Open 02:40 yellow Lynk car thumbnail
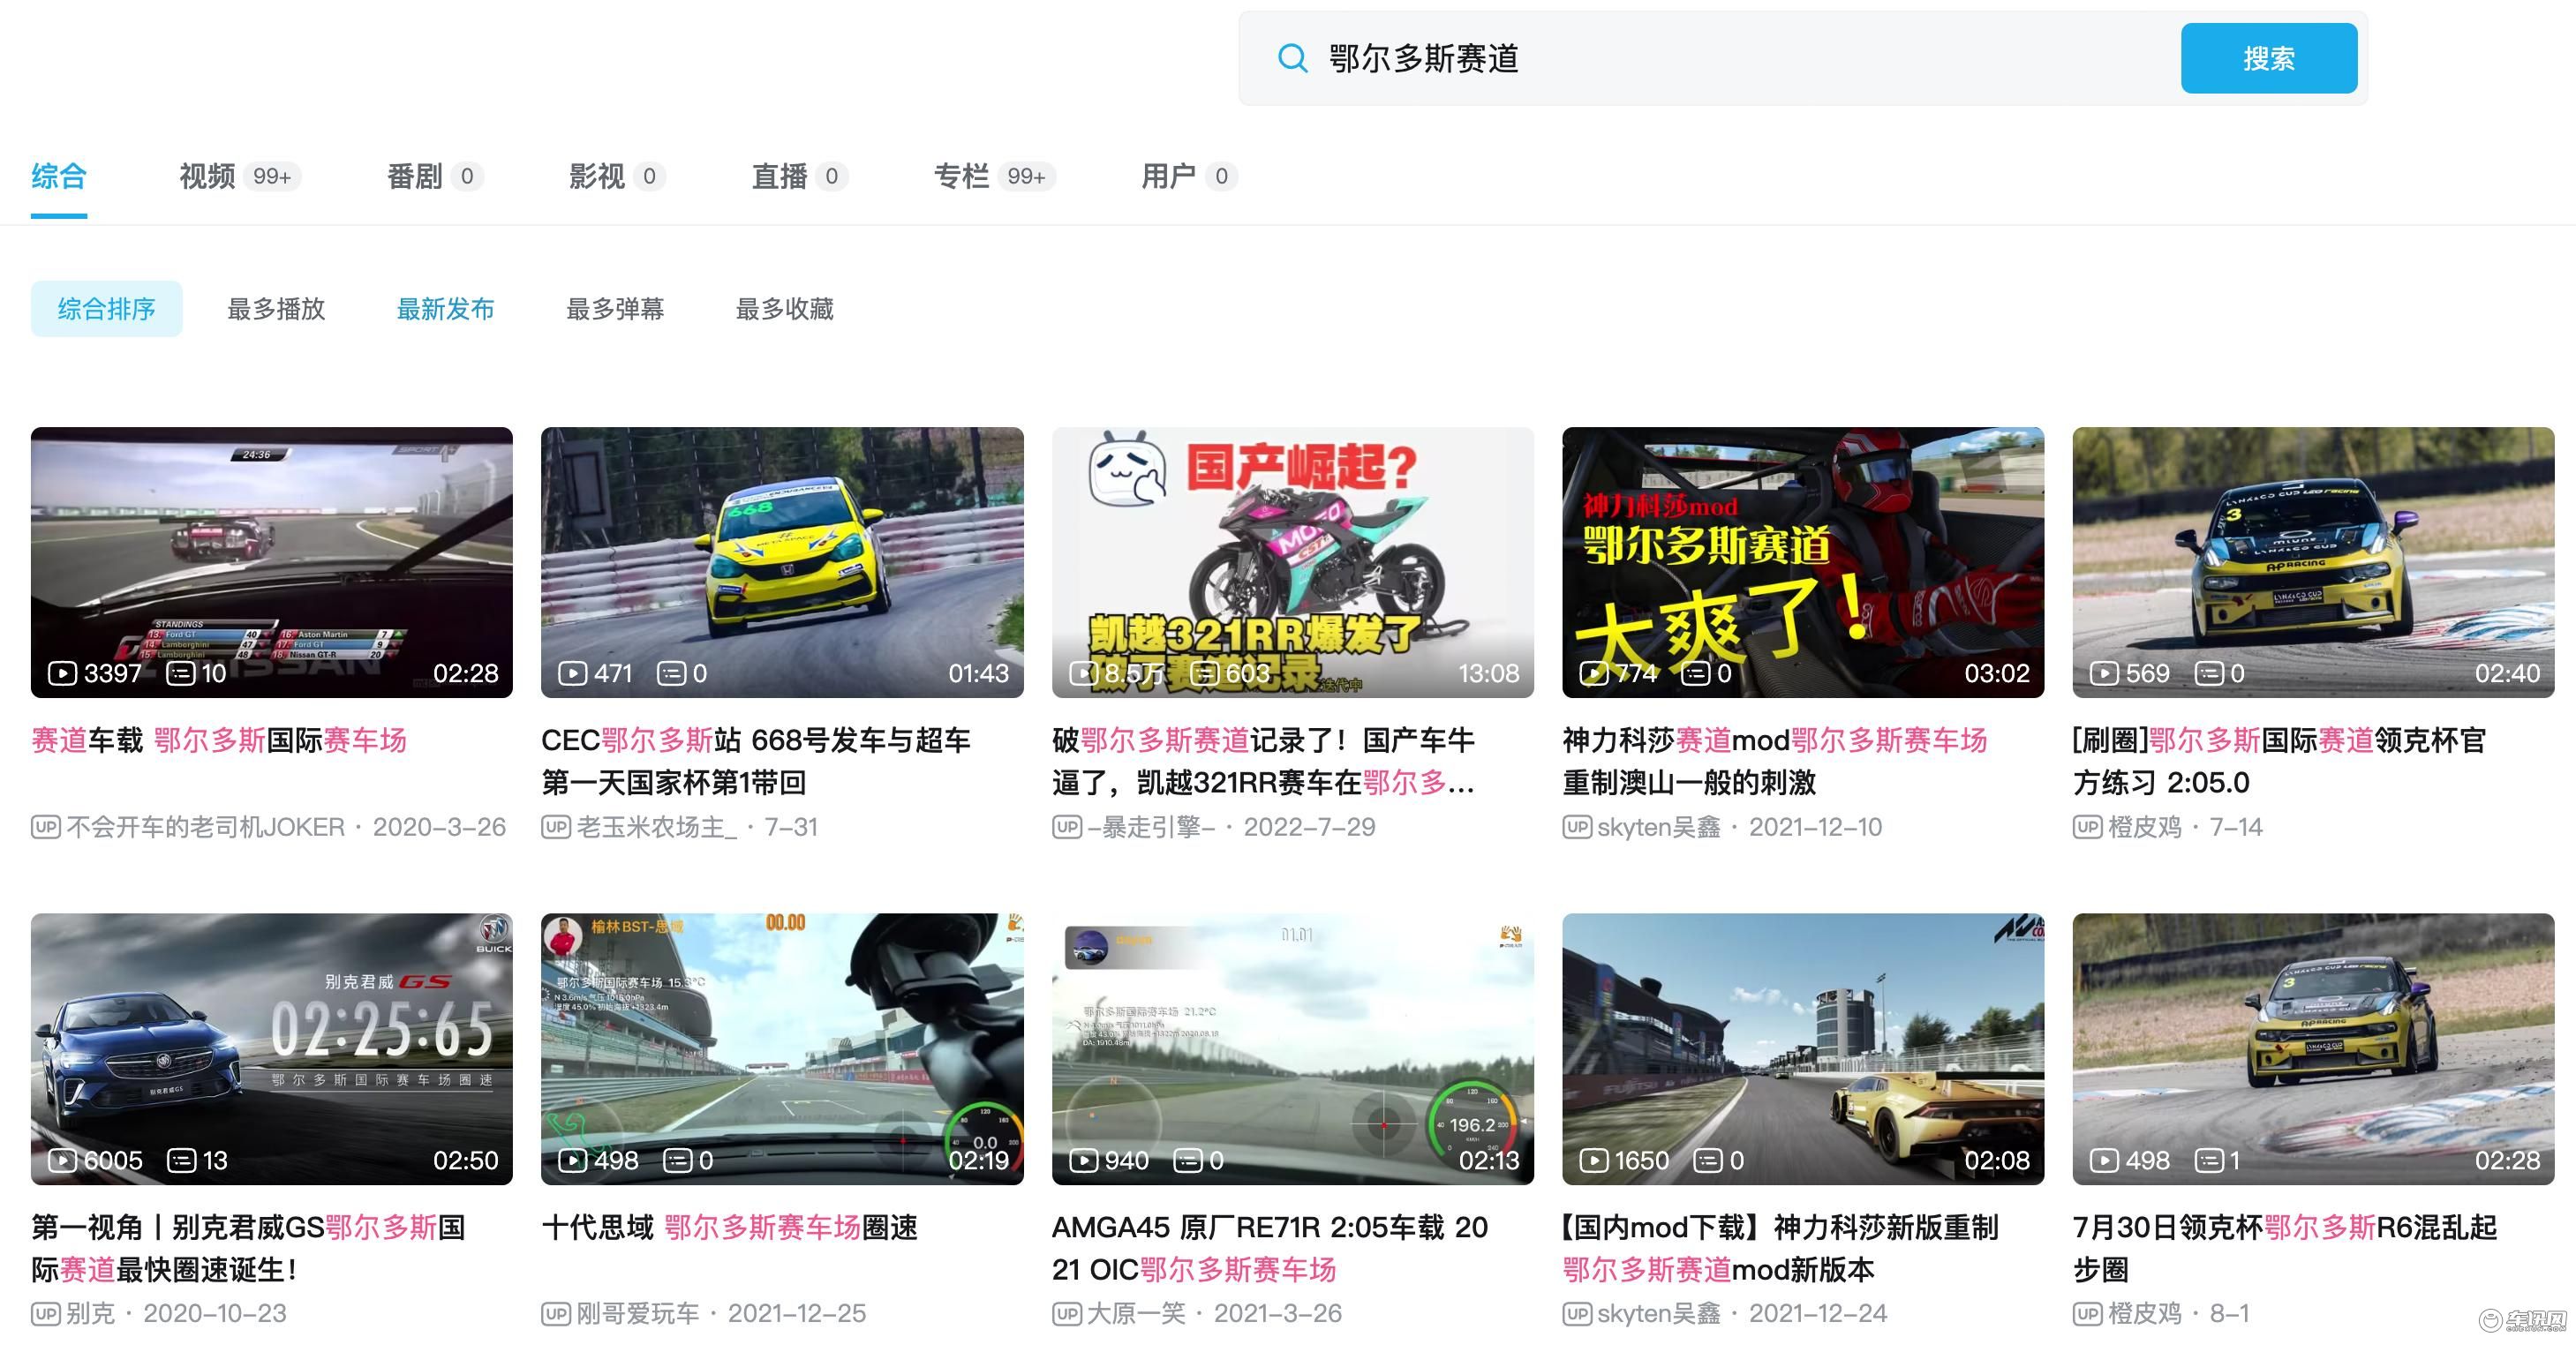2576x1352 pixels. [x=2313, y=562]
